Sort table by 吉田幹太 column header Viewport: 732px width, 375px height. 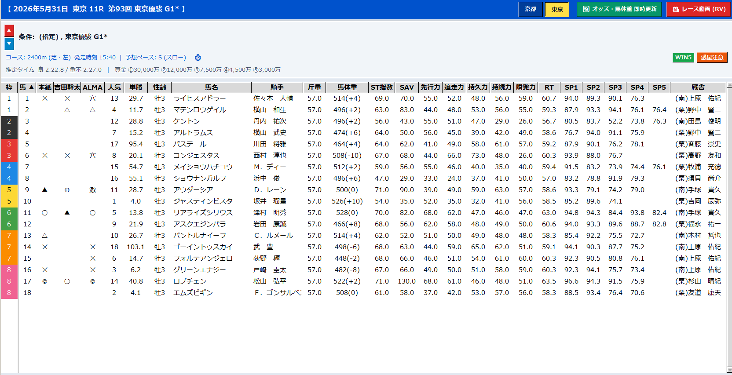pos(67,87)
